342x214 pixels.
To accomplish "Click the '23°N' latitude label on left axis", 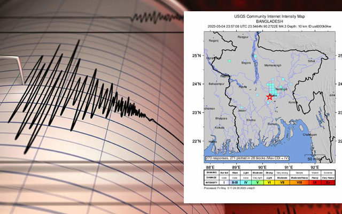I will point(197,113).
